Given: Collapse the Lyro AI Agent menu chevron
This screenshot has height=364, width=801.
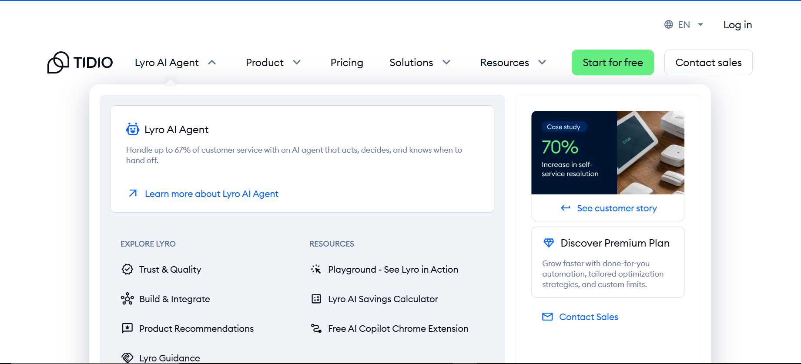Looking at the screenshot, I should point(212,62).
